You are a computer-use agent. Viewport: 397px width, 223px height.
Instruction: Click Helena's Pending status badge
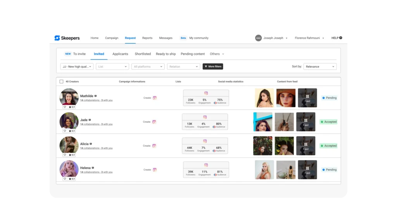click(x=330, y=170)
